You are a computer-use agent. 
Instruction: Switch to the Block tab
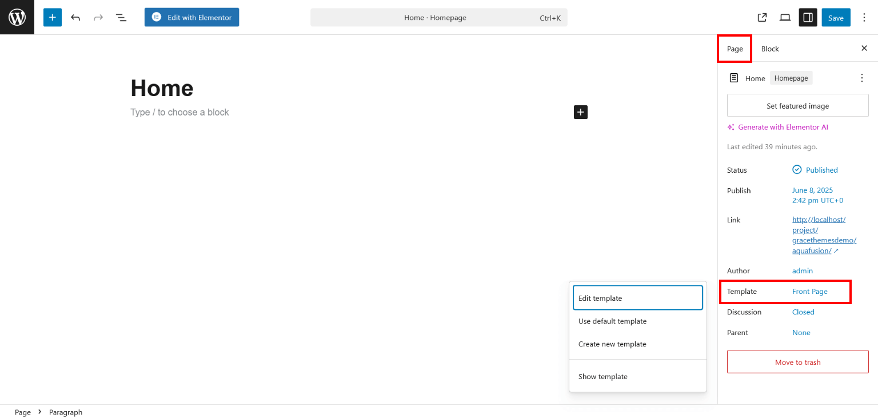770,49
